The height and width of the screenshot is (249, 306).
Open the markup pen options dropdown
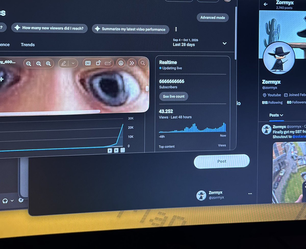(x=73, y=63)
